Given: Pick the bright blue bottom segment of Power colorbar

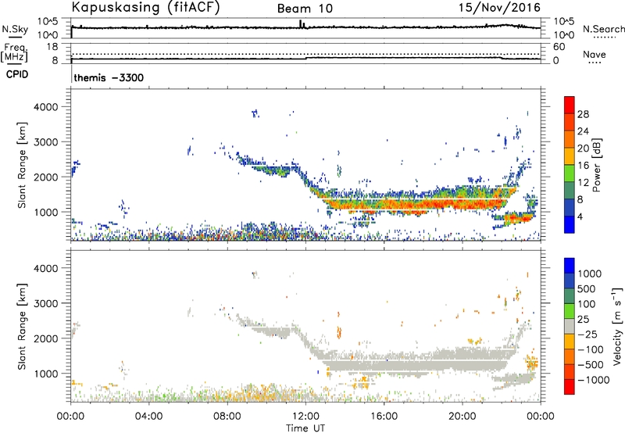Looking at the screenshot, I should click(570, 225).
